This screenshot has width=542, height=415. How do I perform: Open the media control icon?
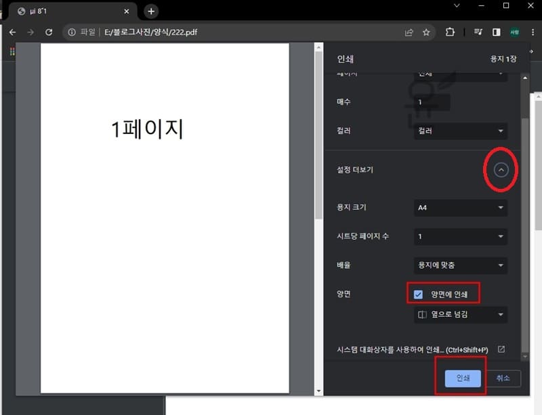coord(478,32)
